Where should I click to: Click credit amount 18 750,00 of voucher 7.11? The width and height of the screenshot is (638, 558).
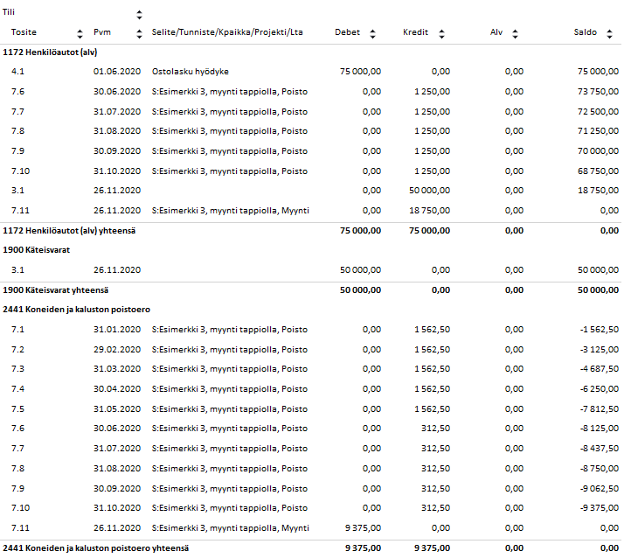430,211
